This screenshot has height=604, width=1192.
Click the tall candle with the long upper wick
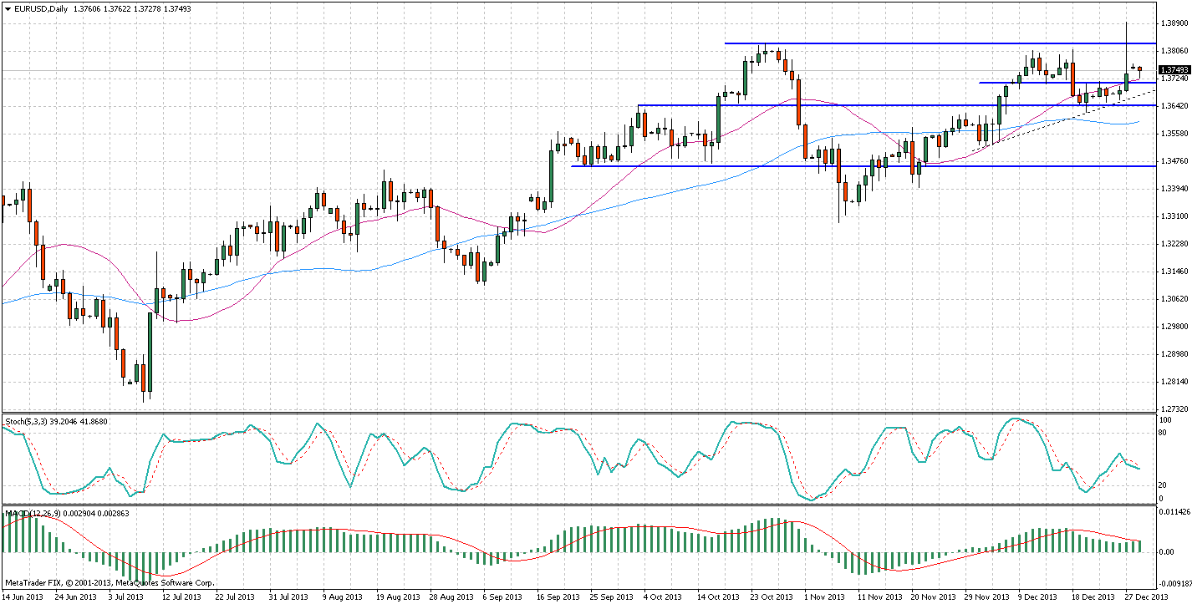click(1126, 81)
